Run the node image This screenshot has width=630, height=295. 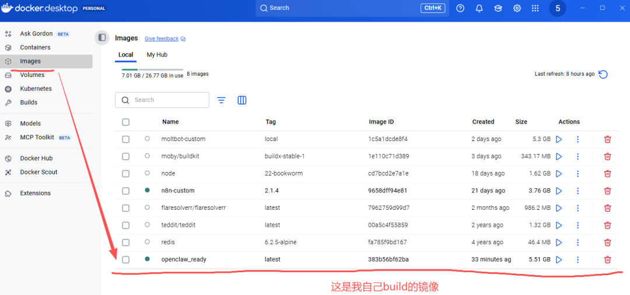tap(558, 174)
